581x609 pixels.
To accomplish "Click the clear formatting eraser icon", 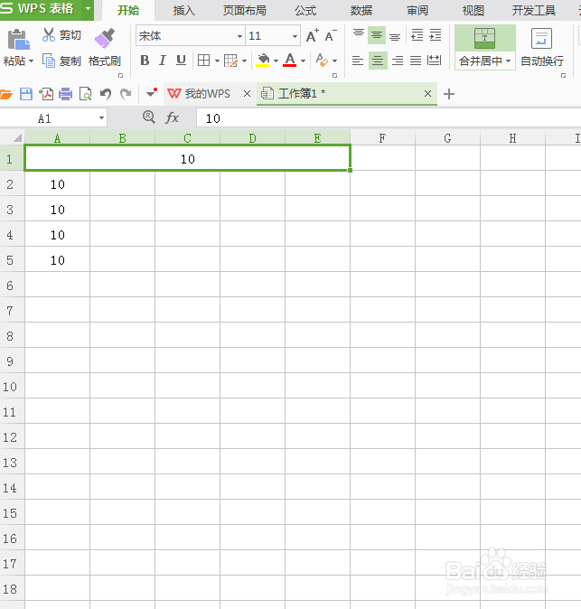I will tap(322, 61).
